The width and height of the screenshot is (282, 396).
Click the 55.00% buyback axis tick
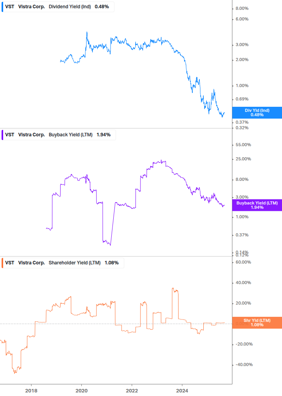[x=243, y=145]
